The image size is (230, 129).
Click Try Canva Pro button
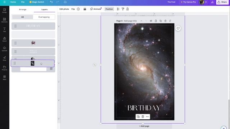(x=188, y=2)
